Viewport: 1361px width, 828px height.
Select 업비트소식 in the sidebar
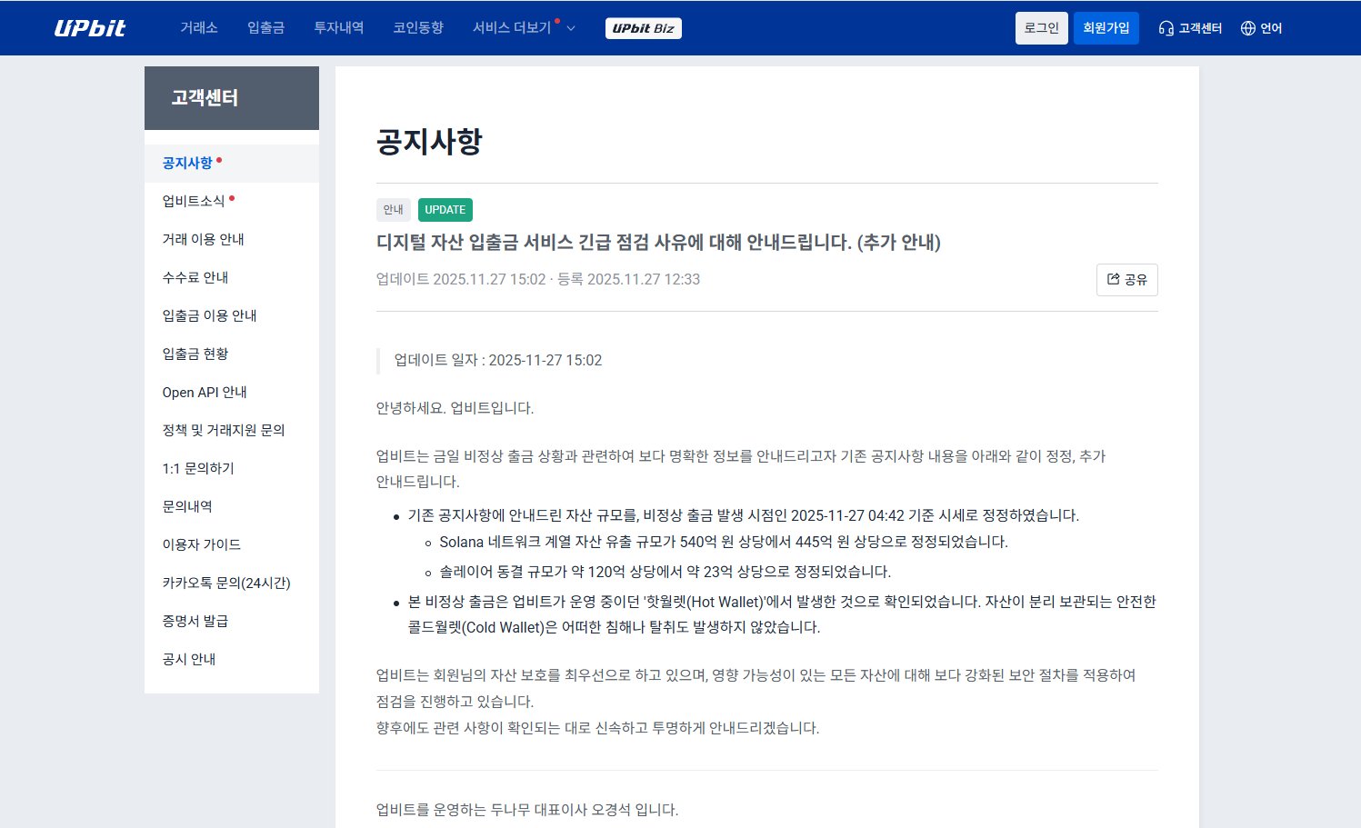[194, 201]
